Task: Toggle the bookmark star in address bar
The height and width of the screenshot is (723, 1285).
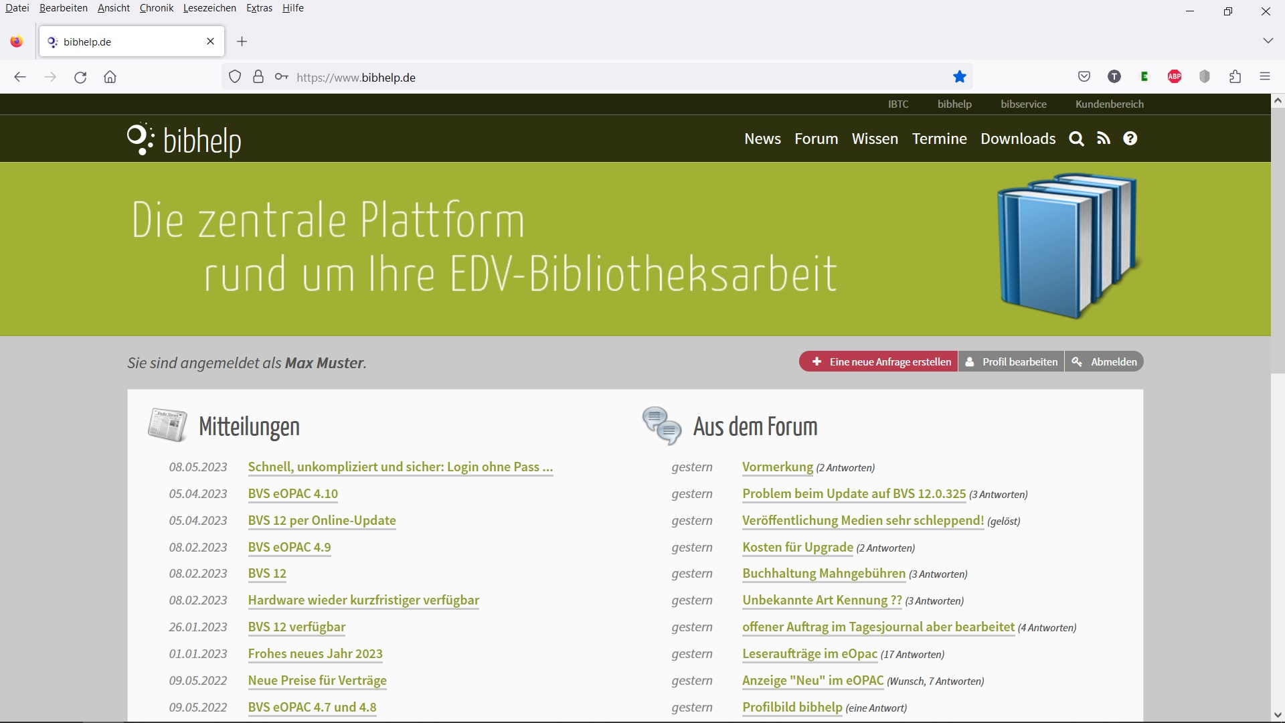Action: tap(960, 77)
